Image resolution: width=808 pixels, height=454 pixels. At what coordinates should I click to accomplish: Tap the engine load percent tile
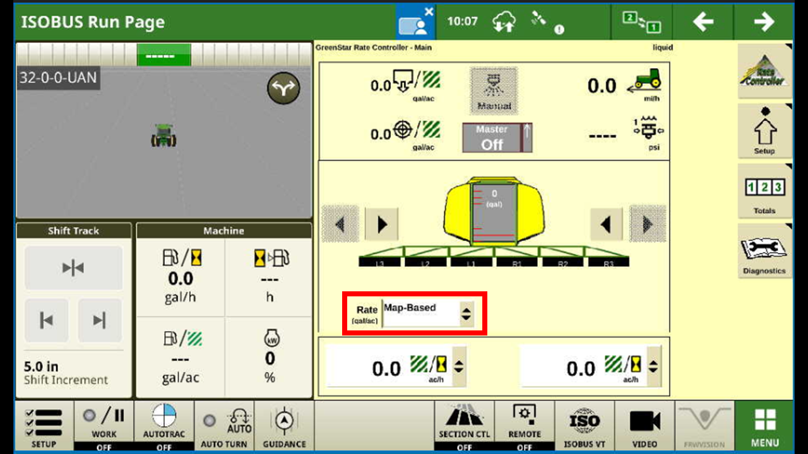[x=270, y=357]
